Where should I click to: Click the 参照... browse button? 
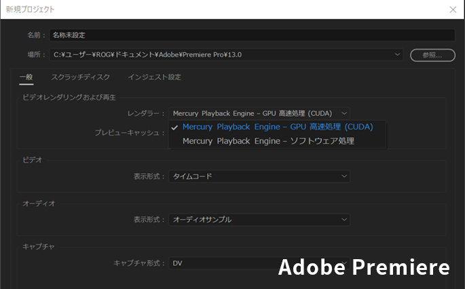tap(432, 55)
